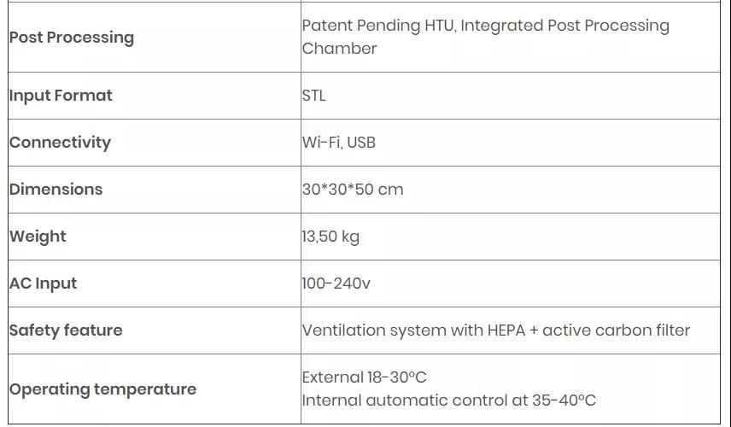Select the Dimensions row label
The image size is (731, 427).
56,190
